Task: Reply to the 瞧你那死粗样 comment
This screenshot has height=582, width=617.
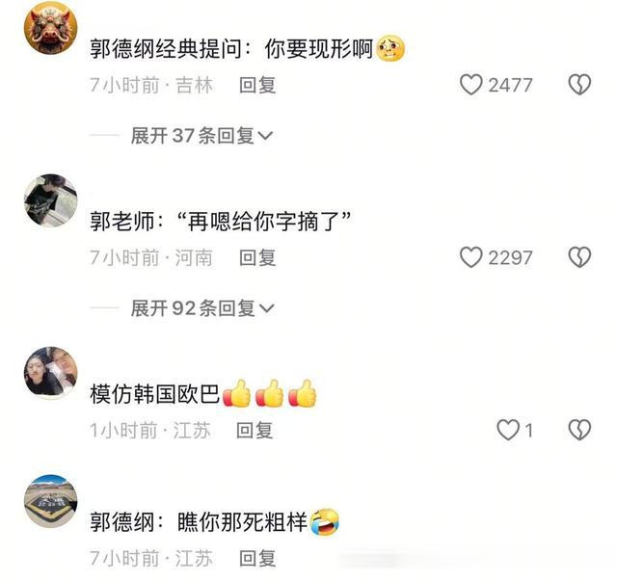Action: (257, 559)
